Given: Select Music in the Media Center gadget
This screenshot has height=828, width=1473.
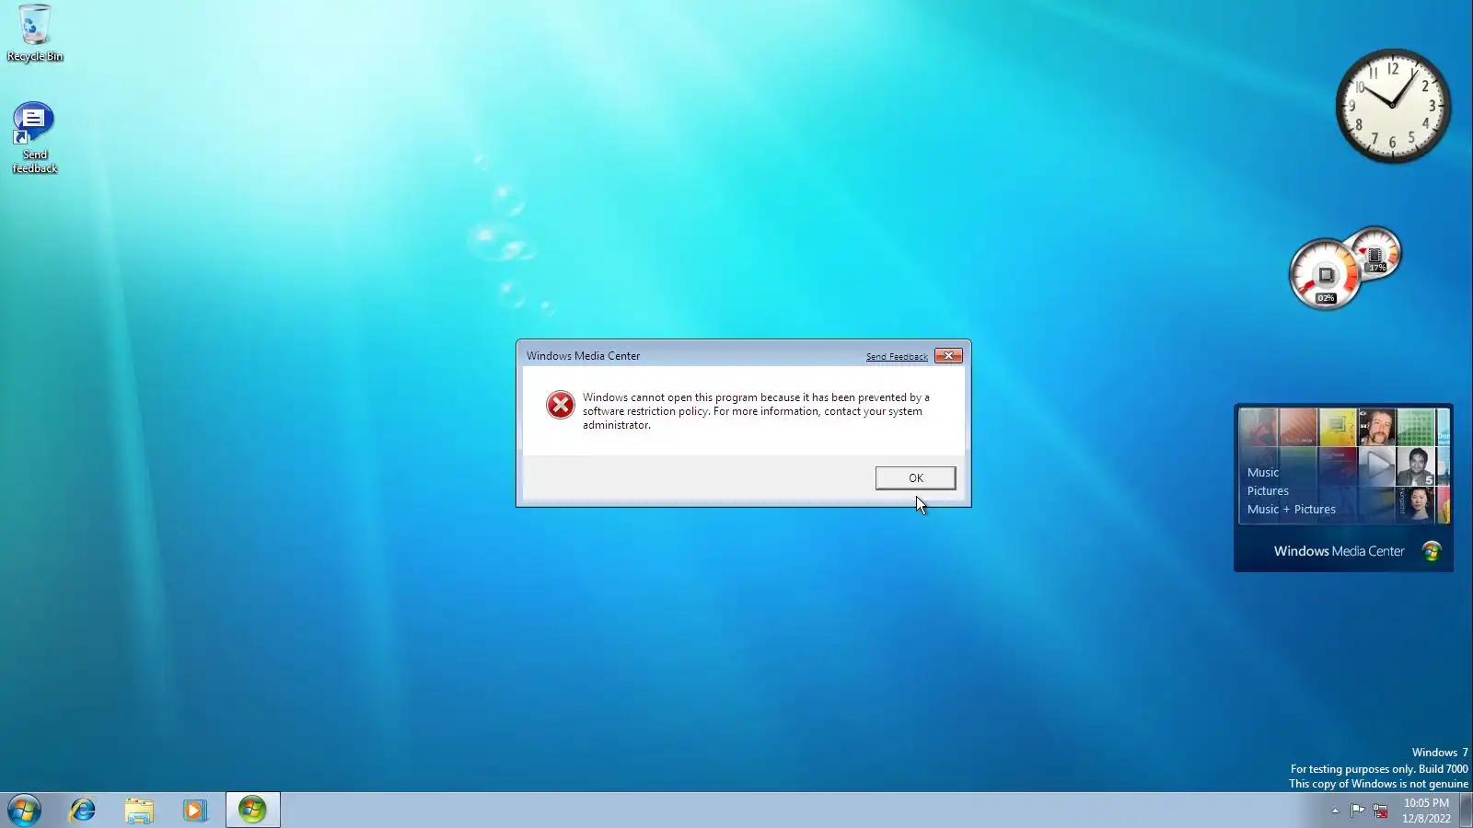Looking at the screenshot, I should coord(1262,472).
